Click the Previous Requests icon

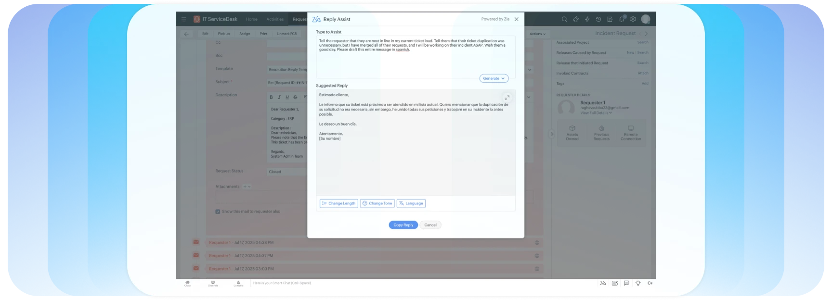click(601, 128)
